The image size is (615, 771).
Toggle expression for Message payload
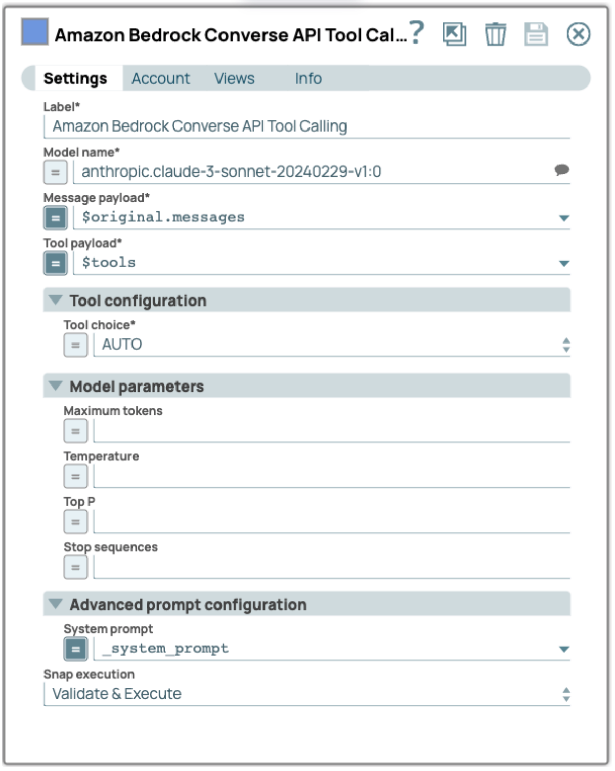tap(56, 218)
